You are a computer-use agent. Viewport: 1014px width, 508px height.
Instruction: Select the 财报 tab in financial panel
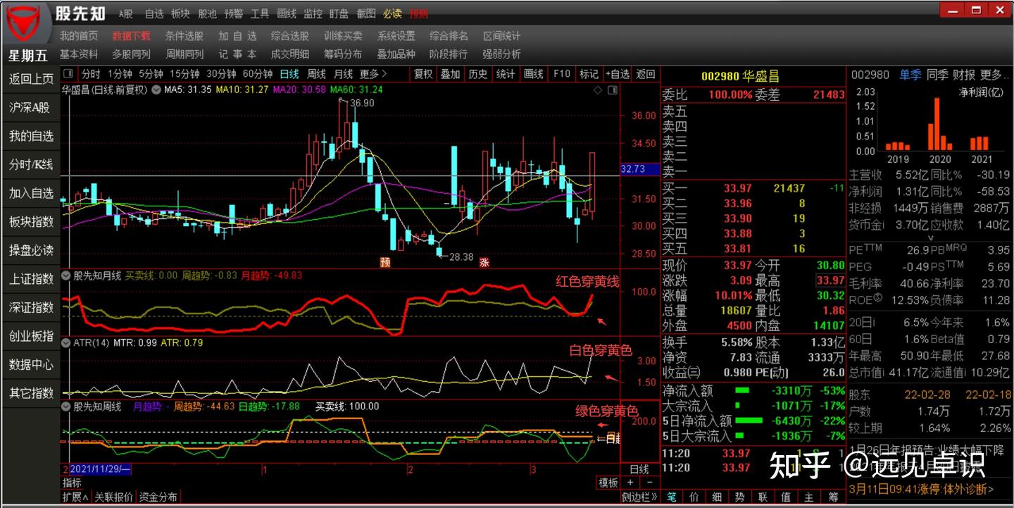tap(964, 74)
